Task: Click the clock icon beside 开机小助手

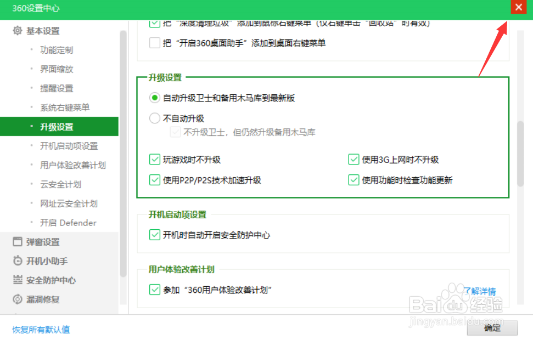Action: tap(18, 260)
